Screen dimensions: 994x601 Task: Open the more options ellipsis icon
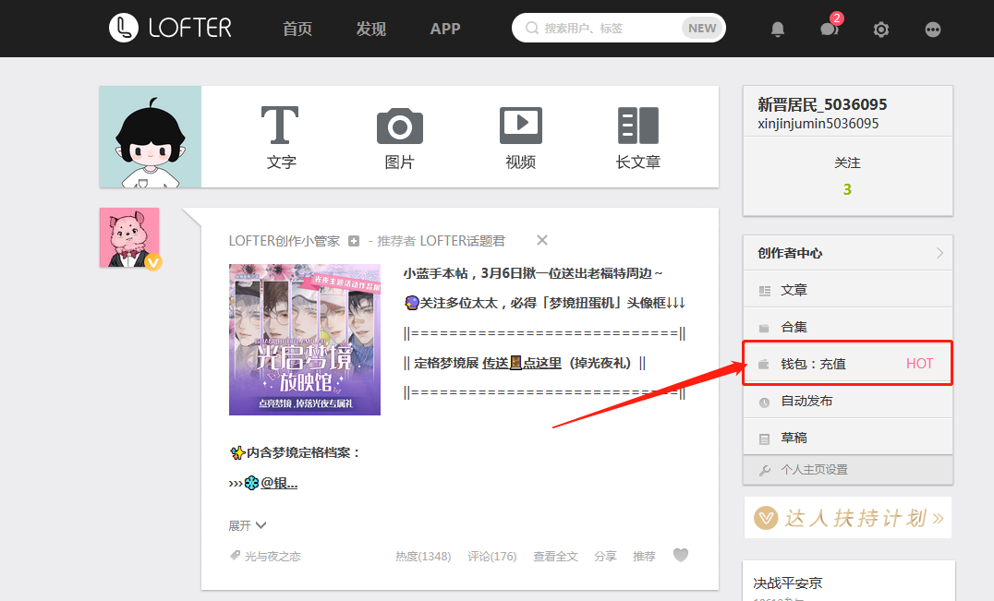pos(932,30)
